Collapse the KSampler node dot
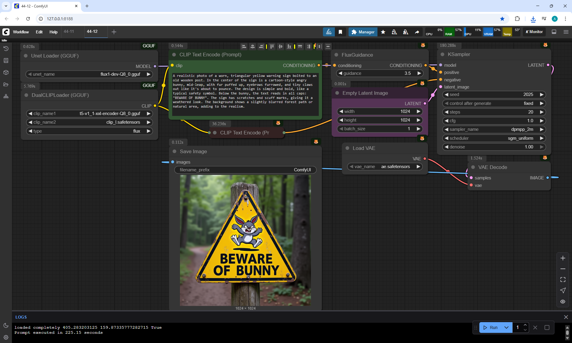The width and height of the screenshot is (572, 343). tap(442, 55)
